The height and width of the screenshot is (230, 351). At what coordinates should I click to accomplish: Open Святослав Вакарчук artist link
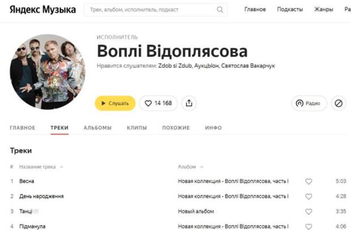[248, 66]
